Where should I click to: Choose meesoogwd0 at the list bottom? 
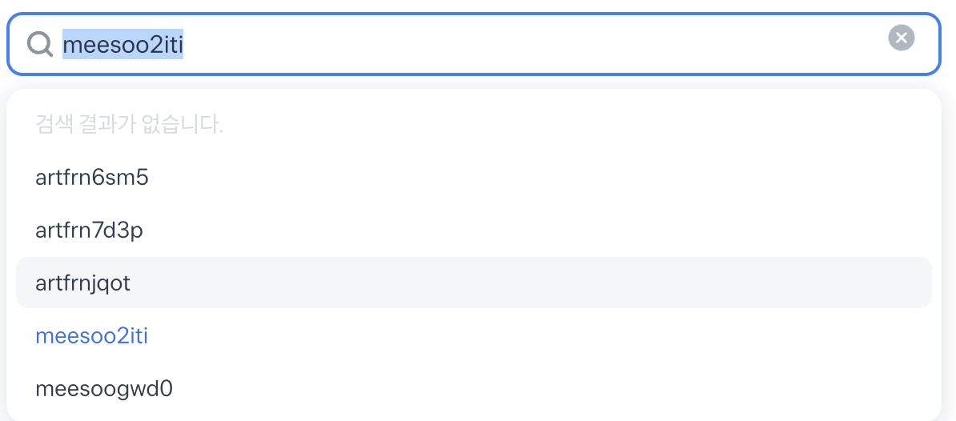tap(104, 389)
